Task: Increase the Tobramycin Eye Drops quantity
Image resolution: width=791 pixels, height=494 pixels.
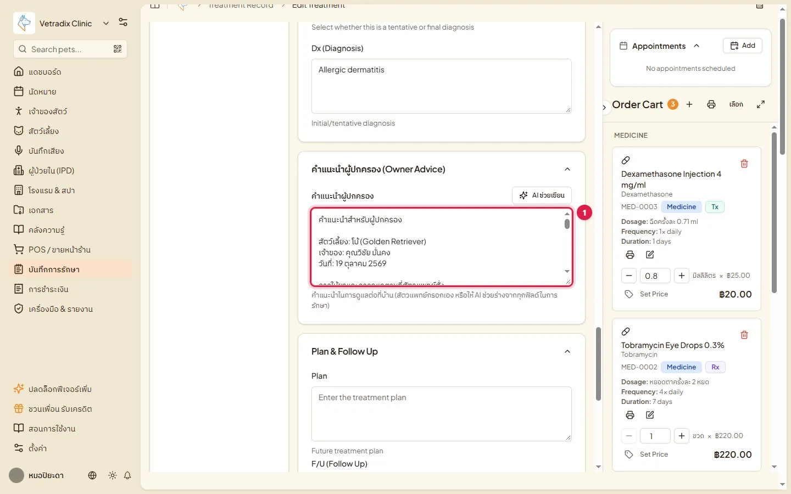Action: click(x=681, y=436)
